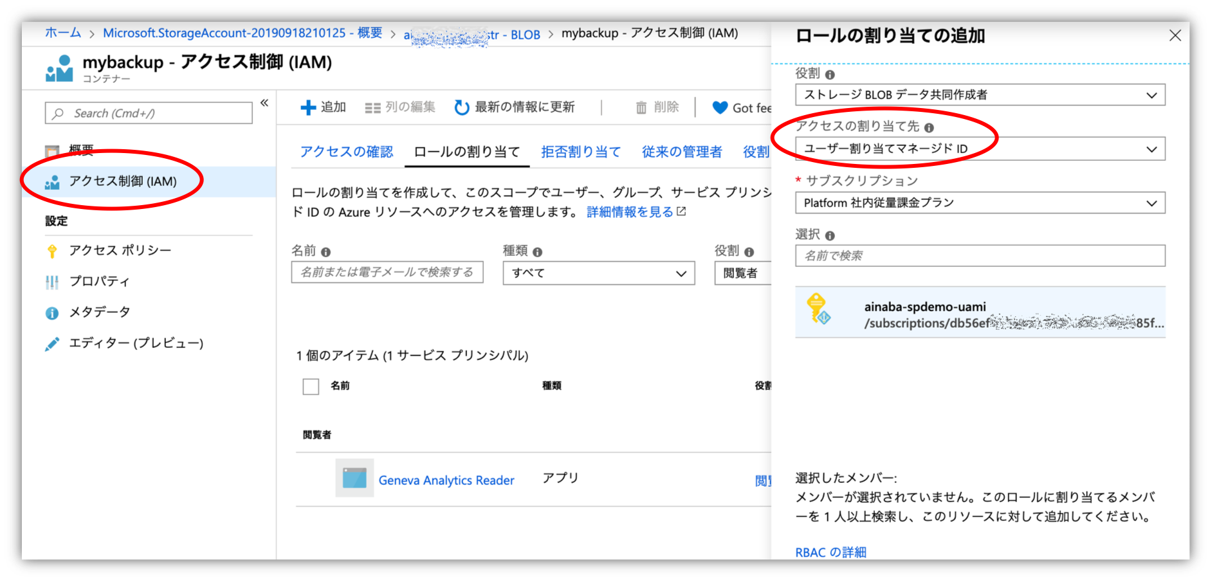The width and height of the screenshot is (1210, 580).
Task: Open the RBAC の詳細 link
Action: pos(830,552)
